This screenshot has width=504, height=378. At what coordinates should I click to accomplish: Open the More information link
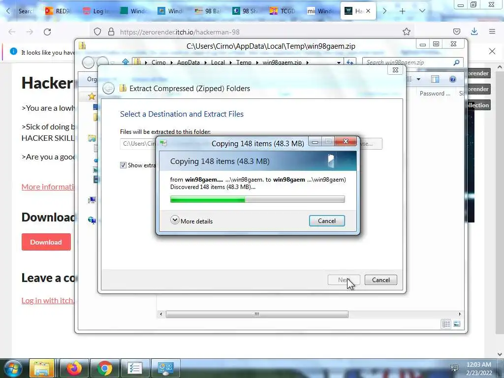point(48,187)
